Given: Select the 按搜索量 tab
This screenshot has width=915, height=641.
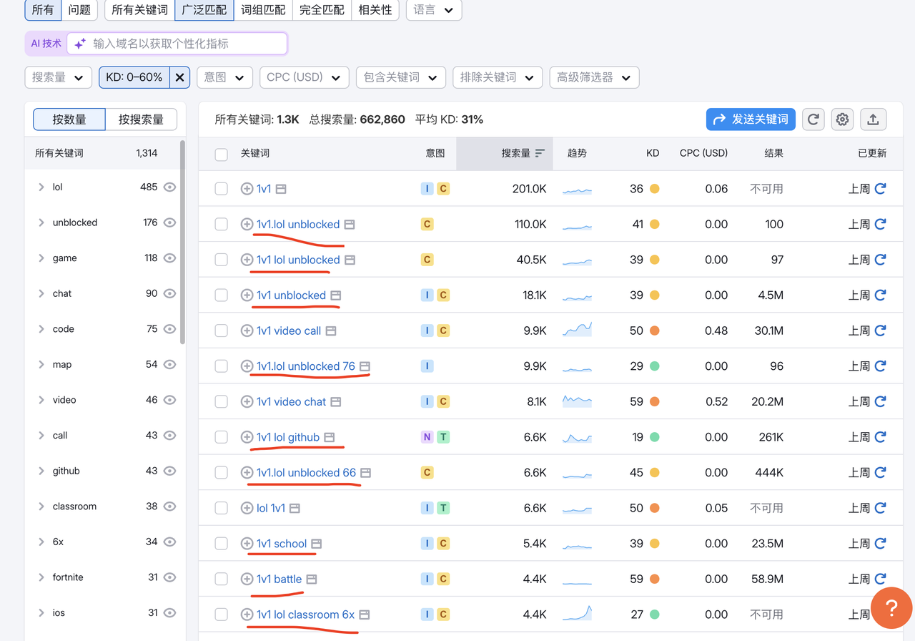Looking at the screenshot, I should (x=141, y=119).
